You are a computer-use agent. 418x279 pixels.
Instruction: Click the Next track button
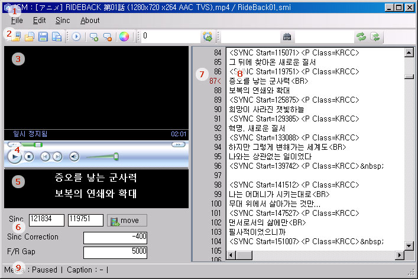point(57,157)
